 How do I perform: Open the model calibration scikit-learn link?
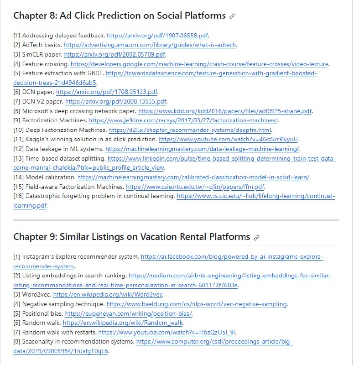coord(193,177)
